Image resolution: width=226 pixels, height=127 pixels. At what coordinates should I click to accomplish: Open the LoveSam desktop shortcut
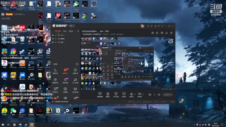coord(58,17)
